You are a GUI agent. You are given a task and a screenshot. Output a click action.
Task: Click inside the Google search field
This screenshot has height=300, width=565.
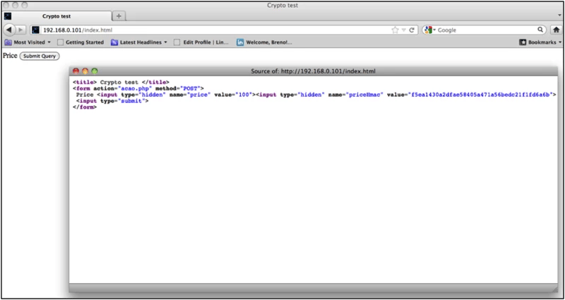point(484,30)
